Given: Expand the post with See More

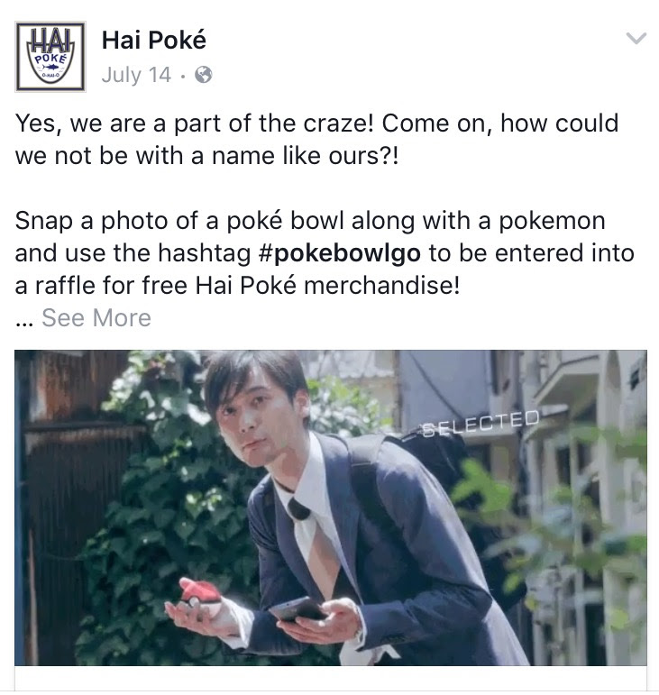Looking at the screenshot, I should [x=96, y=318].
